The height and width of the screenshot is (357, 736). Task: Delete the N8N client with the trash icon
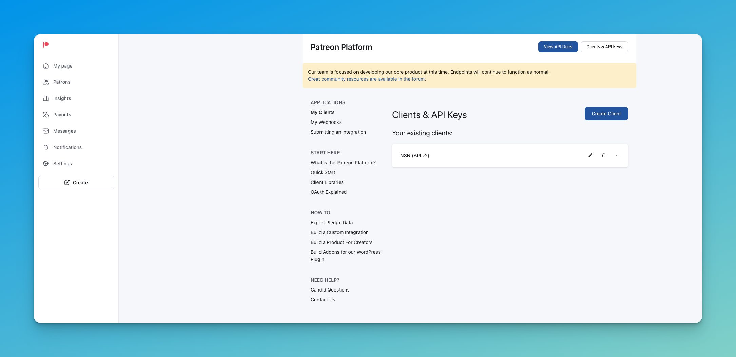604,155
